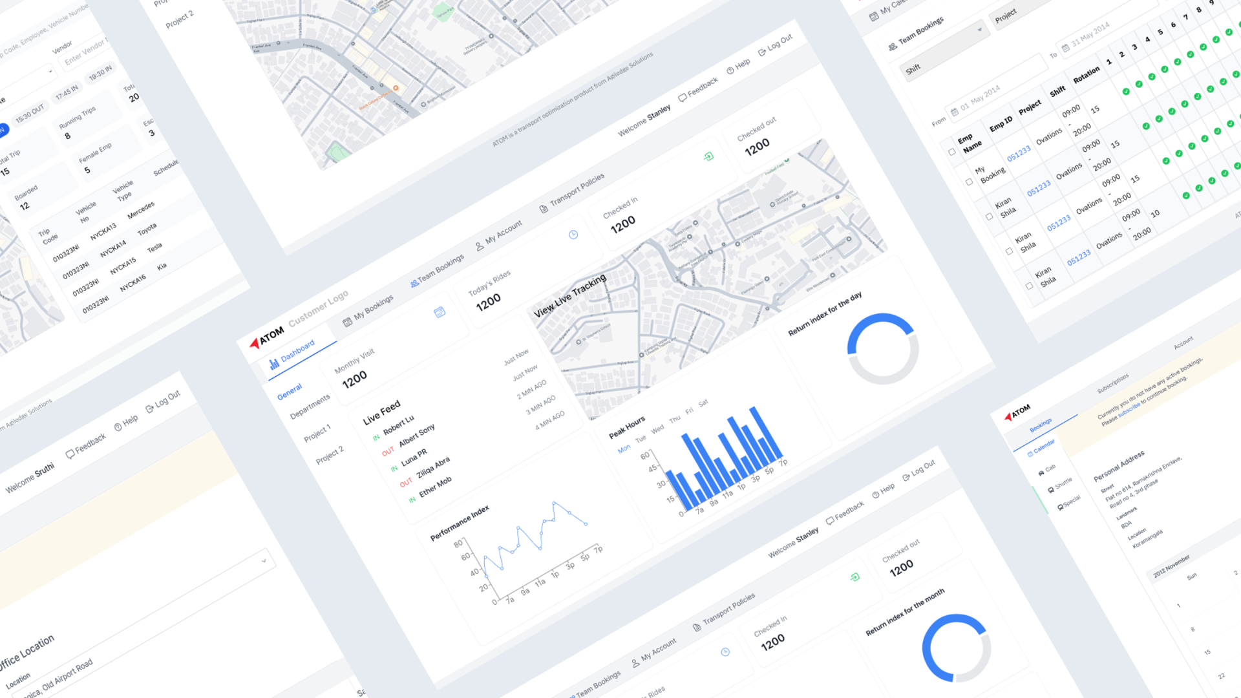The image size is (1241, 698).
Task: Click Help in the bottom dashboard's top bar
Action: coord(883,491)
